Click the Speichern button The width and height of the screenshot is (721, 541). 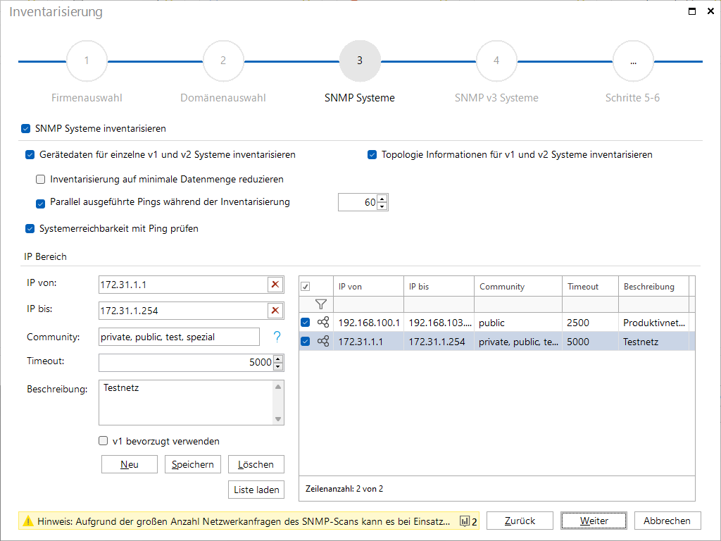click(x=193, y=464)
